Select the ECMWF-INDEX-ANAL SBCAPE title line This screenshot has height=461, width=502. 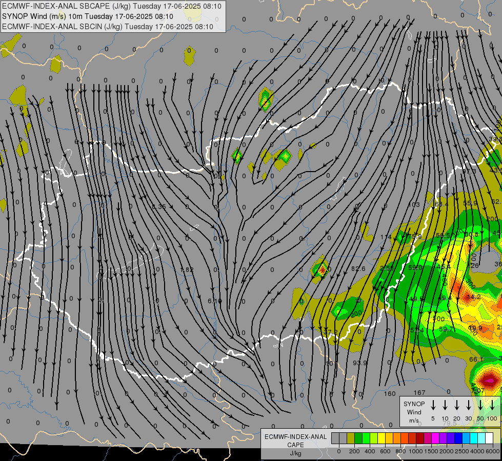point(112,6)
